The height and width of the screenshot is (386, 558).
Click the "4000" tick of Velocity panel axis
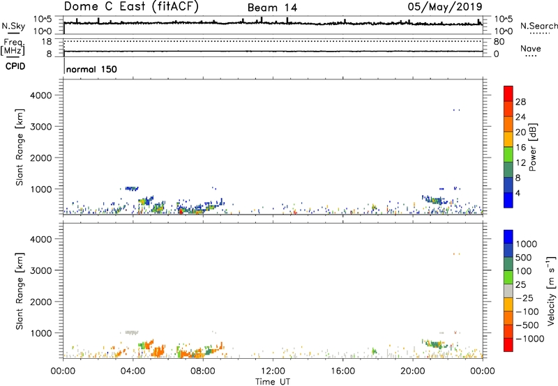40,239
